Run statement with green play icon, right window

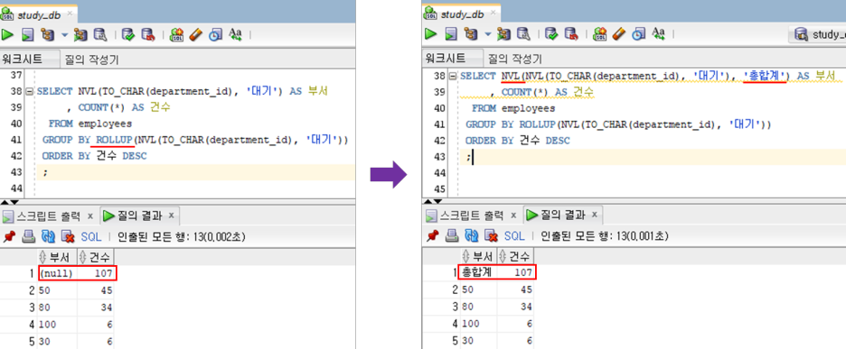click(x=430, y=35)
